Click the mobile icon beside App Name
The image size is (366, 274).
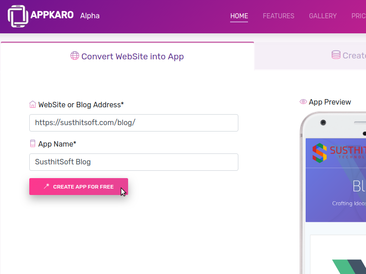32,143
